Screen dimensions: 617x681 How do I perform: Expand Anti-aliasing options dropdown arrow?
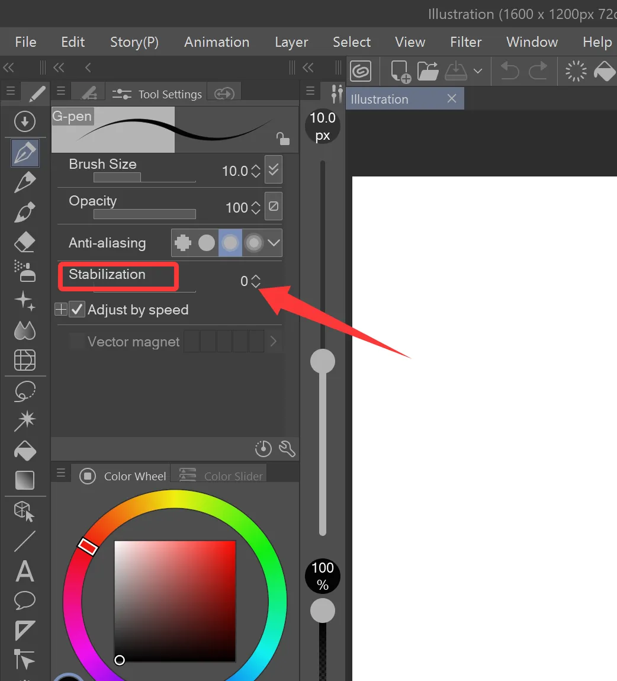274,243
